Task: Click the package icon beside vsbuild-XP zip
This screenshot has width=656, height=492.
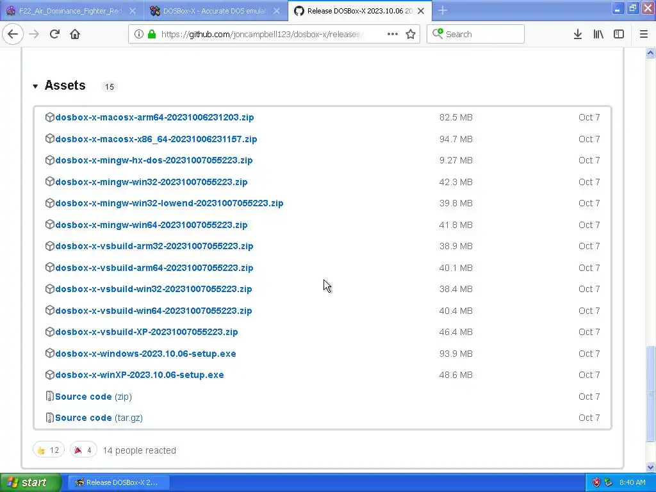Action: coord(50,332)
